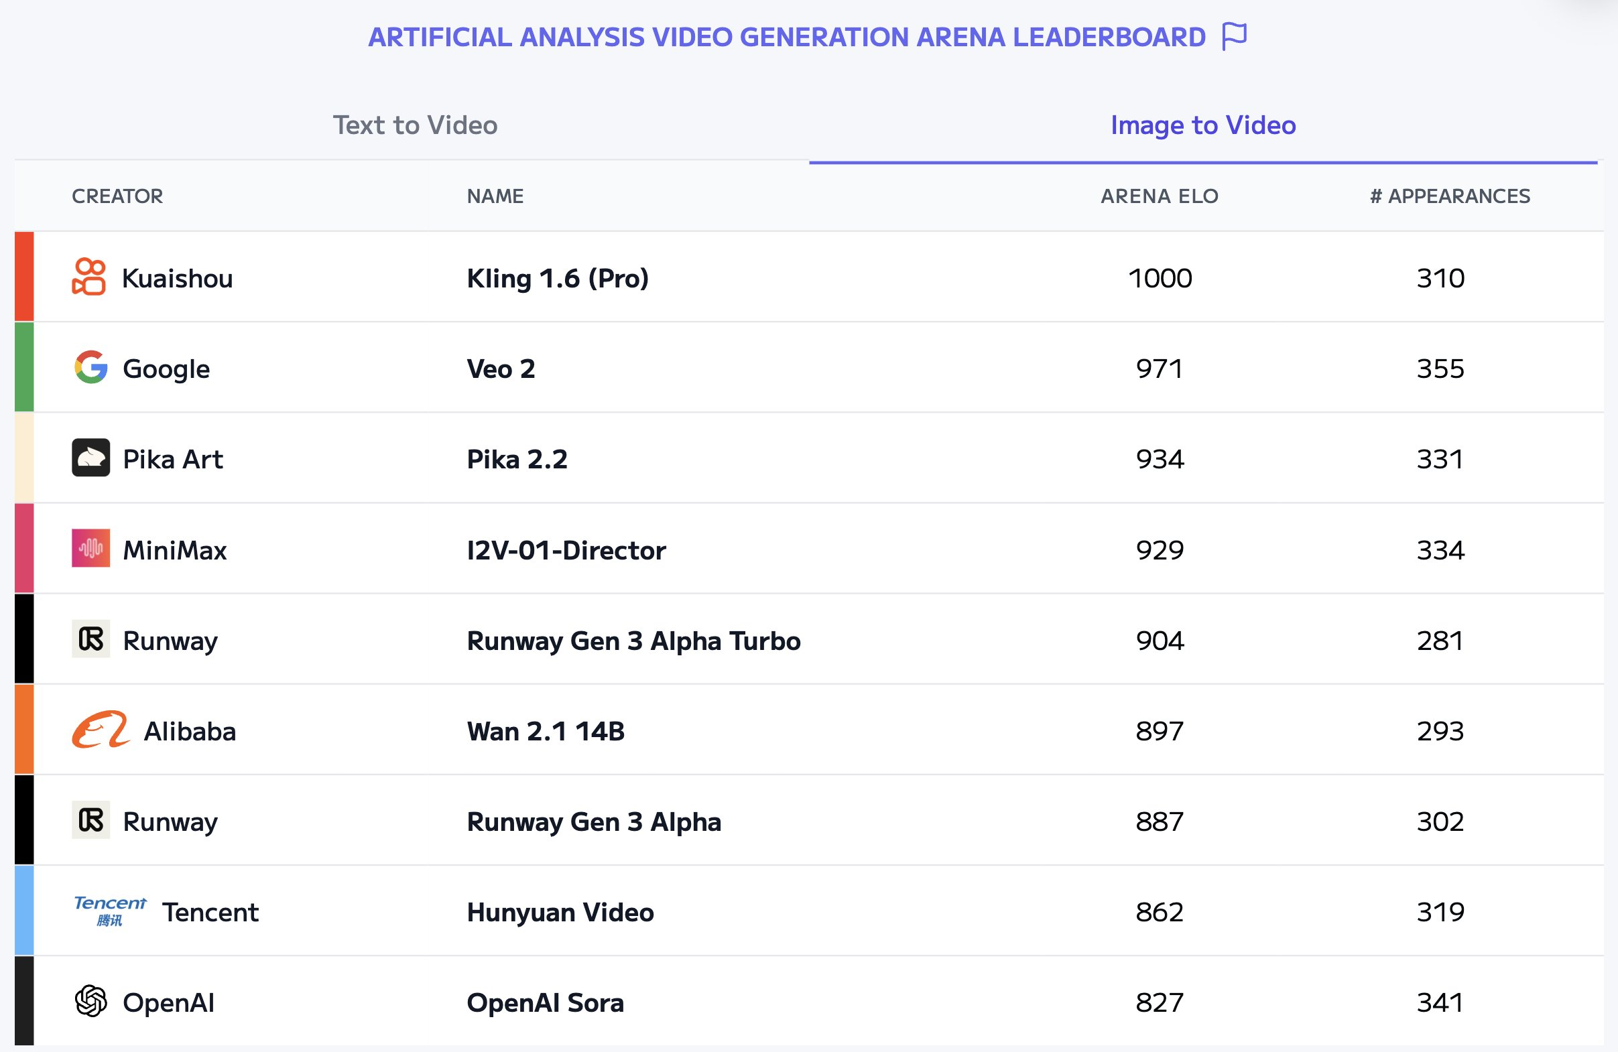This screenshot has width=1618, height=1052.
Task: Sort by the ARENA ELO column header
Action: [x=1159, y=196]
